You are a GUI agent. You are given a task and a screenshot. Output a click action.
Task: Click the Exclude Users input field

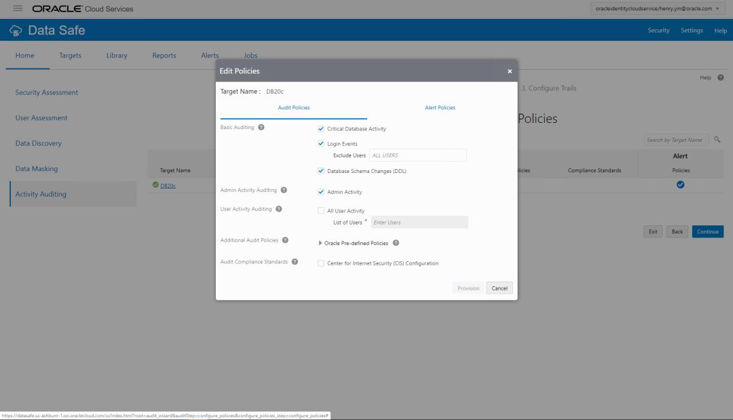click(417, 155)
